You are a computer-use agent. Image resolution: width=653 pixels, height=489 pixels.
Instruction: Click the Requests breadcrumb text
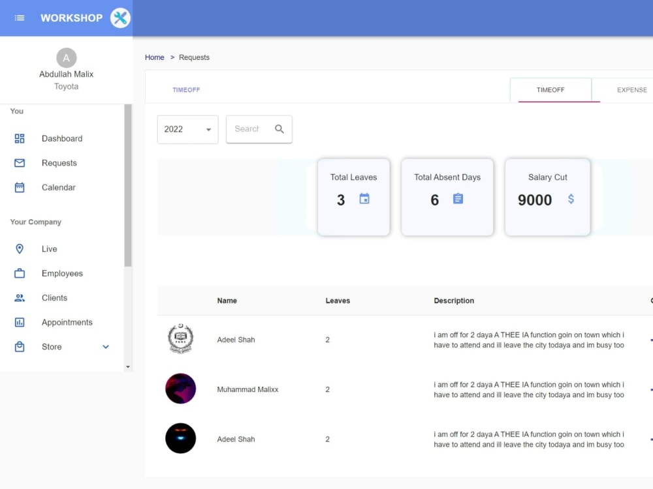click(x=194, y=57)
